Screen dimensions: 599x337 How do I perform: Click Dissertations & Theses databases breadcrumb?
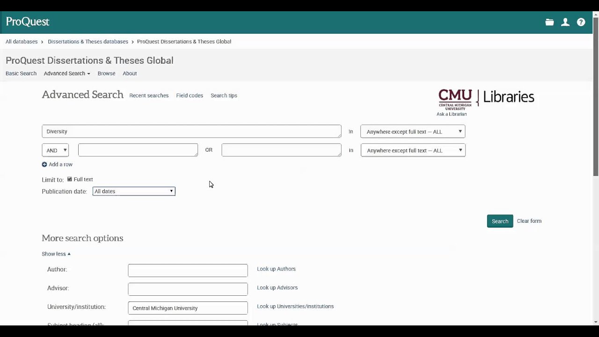tap(88, 42)
